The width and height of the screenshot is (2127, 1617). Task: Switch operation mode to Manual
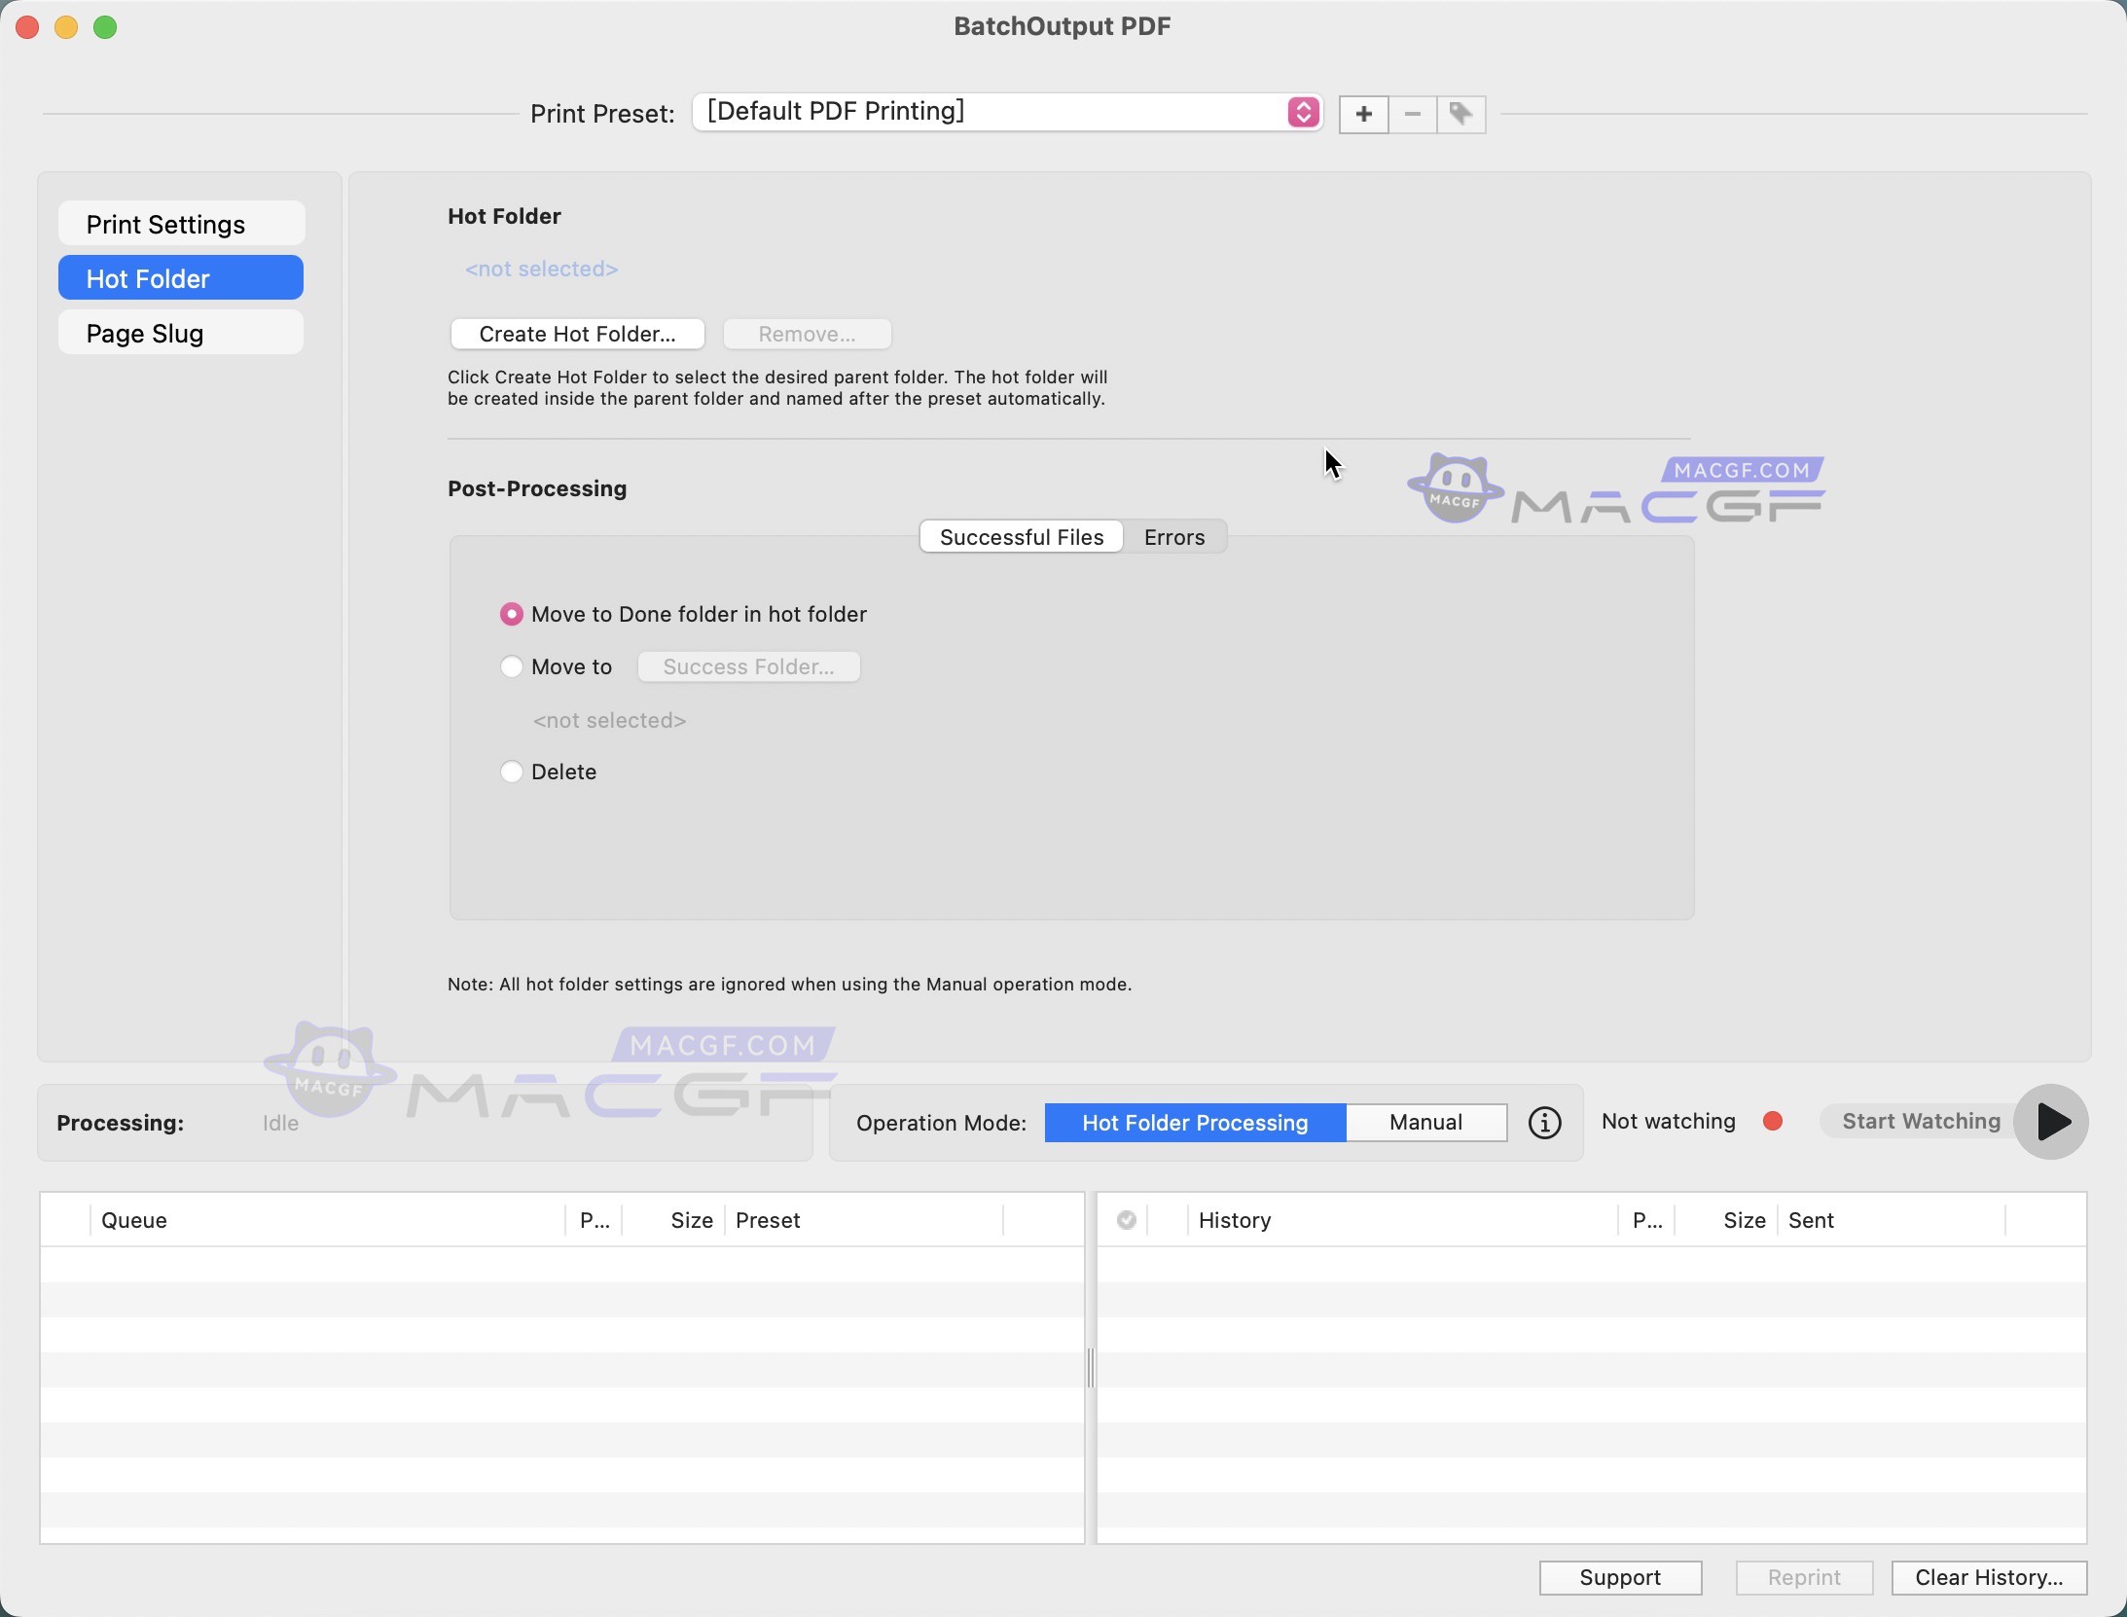point(1425,1123)
